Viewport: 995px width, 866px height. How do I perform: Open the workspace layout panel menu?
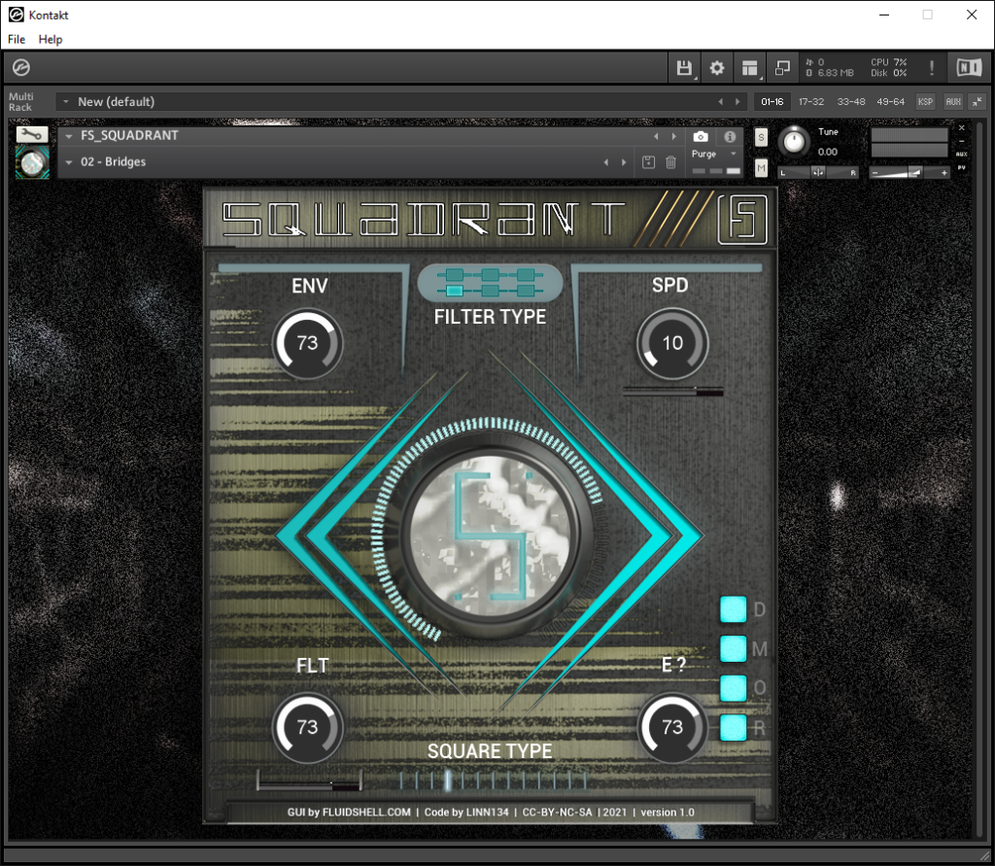[750, 68]
